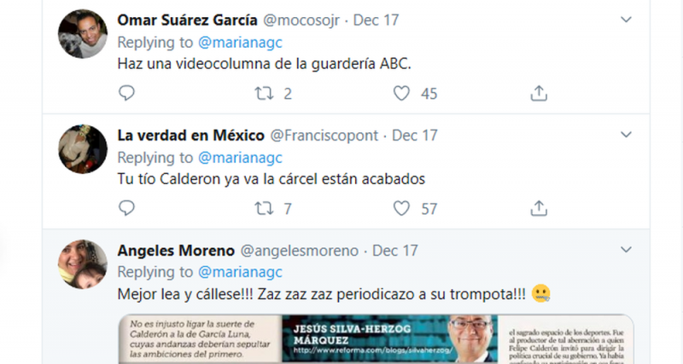Click @marianagc mention in Angeles Moreno's reply
This screenshot has width=683, height=364.
coord(240,272)
